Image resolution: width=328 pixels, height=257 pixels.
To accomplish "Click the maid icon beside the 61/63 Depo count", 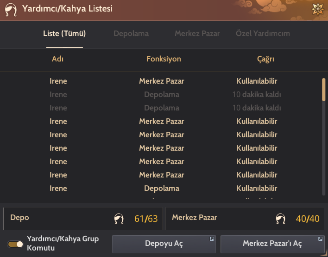I will 119,219.
